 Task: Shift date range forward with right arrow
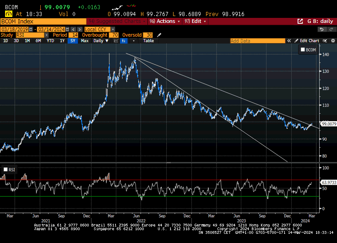pos(80,29)
